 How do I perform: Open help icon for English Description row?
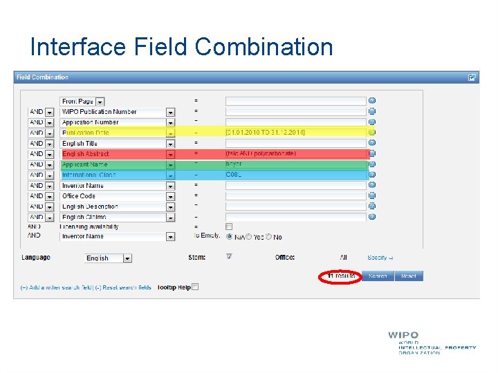pyautogui.click(x=372, y=206)
